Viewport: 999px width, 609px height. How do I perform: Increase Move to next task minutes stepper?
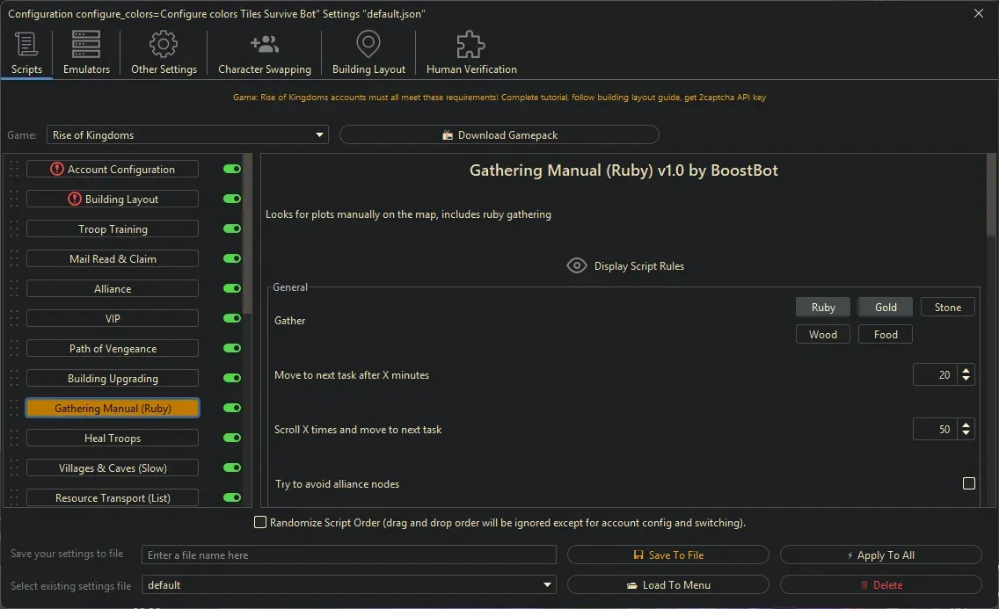point(966,370)
